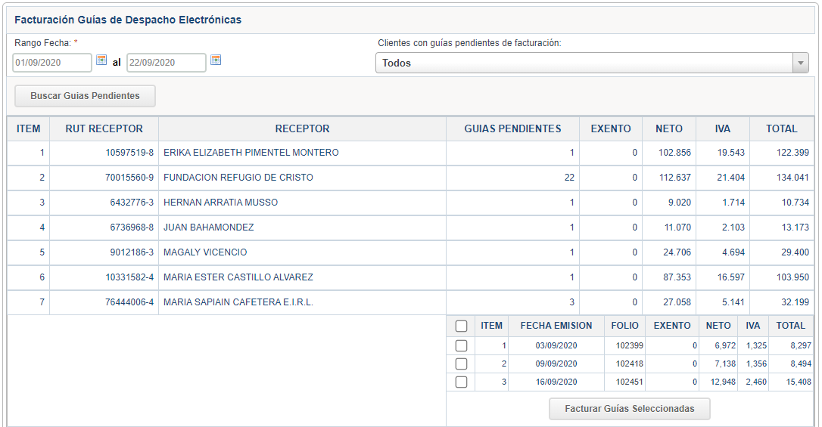
Task: Select the row for ERIKA ELIZABETH PIMENTEL MONTERO
Action: point(251,153)
